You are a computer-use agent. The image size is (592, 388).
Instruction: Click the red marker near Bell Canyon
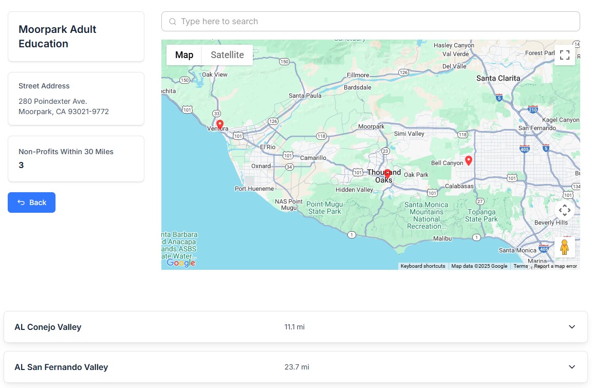pyautogui.click(x=468, y=160)
